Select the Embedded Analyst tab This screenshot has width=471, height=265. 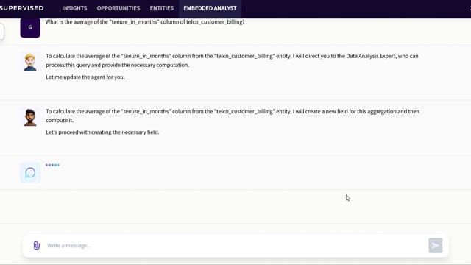click(210, 8)
